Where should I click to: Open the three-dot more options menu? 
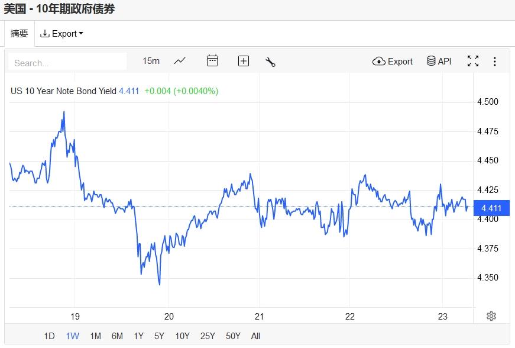[x=495, y=62]
